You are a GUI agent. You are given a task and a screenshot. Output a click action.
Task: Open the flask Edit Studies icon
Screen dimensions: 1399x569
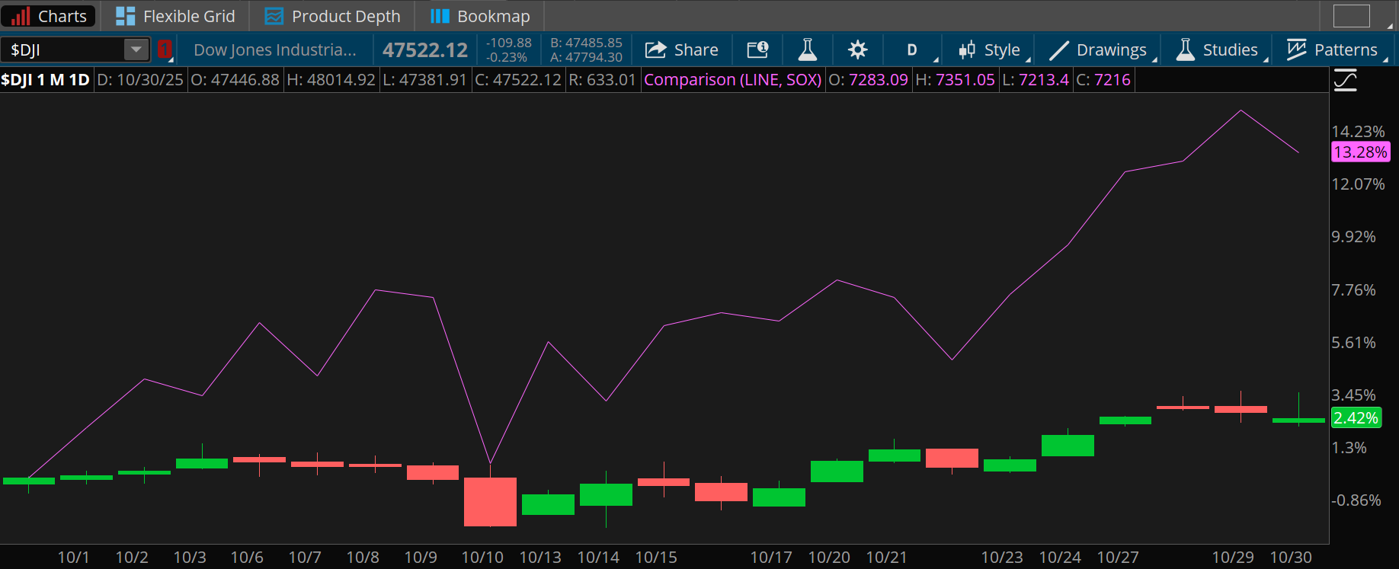808,50
